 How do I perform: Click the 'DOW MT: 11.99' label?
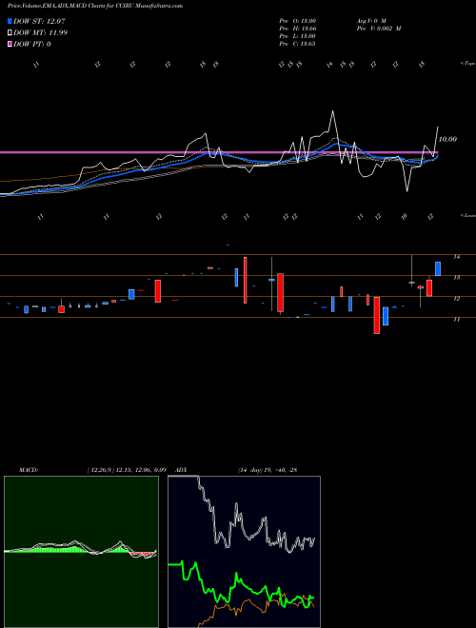click(41, 32)
